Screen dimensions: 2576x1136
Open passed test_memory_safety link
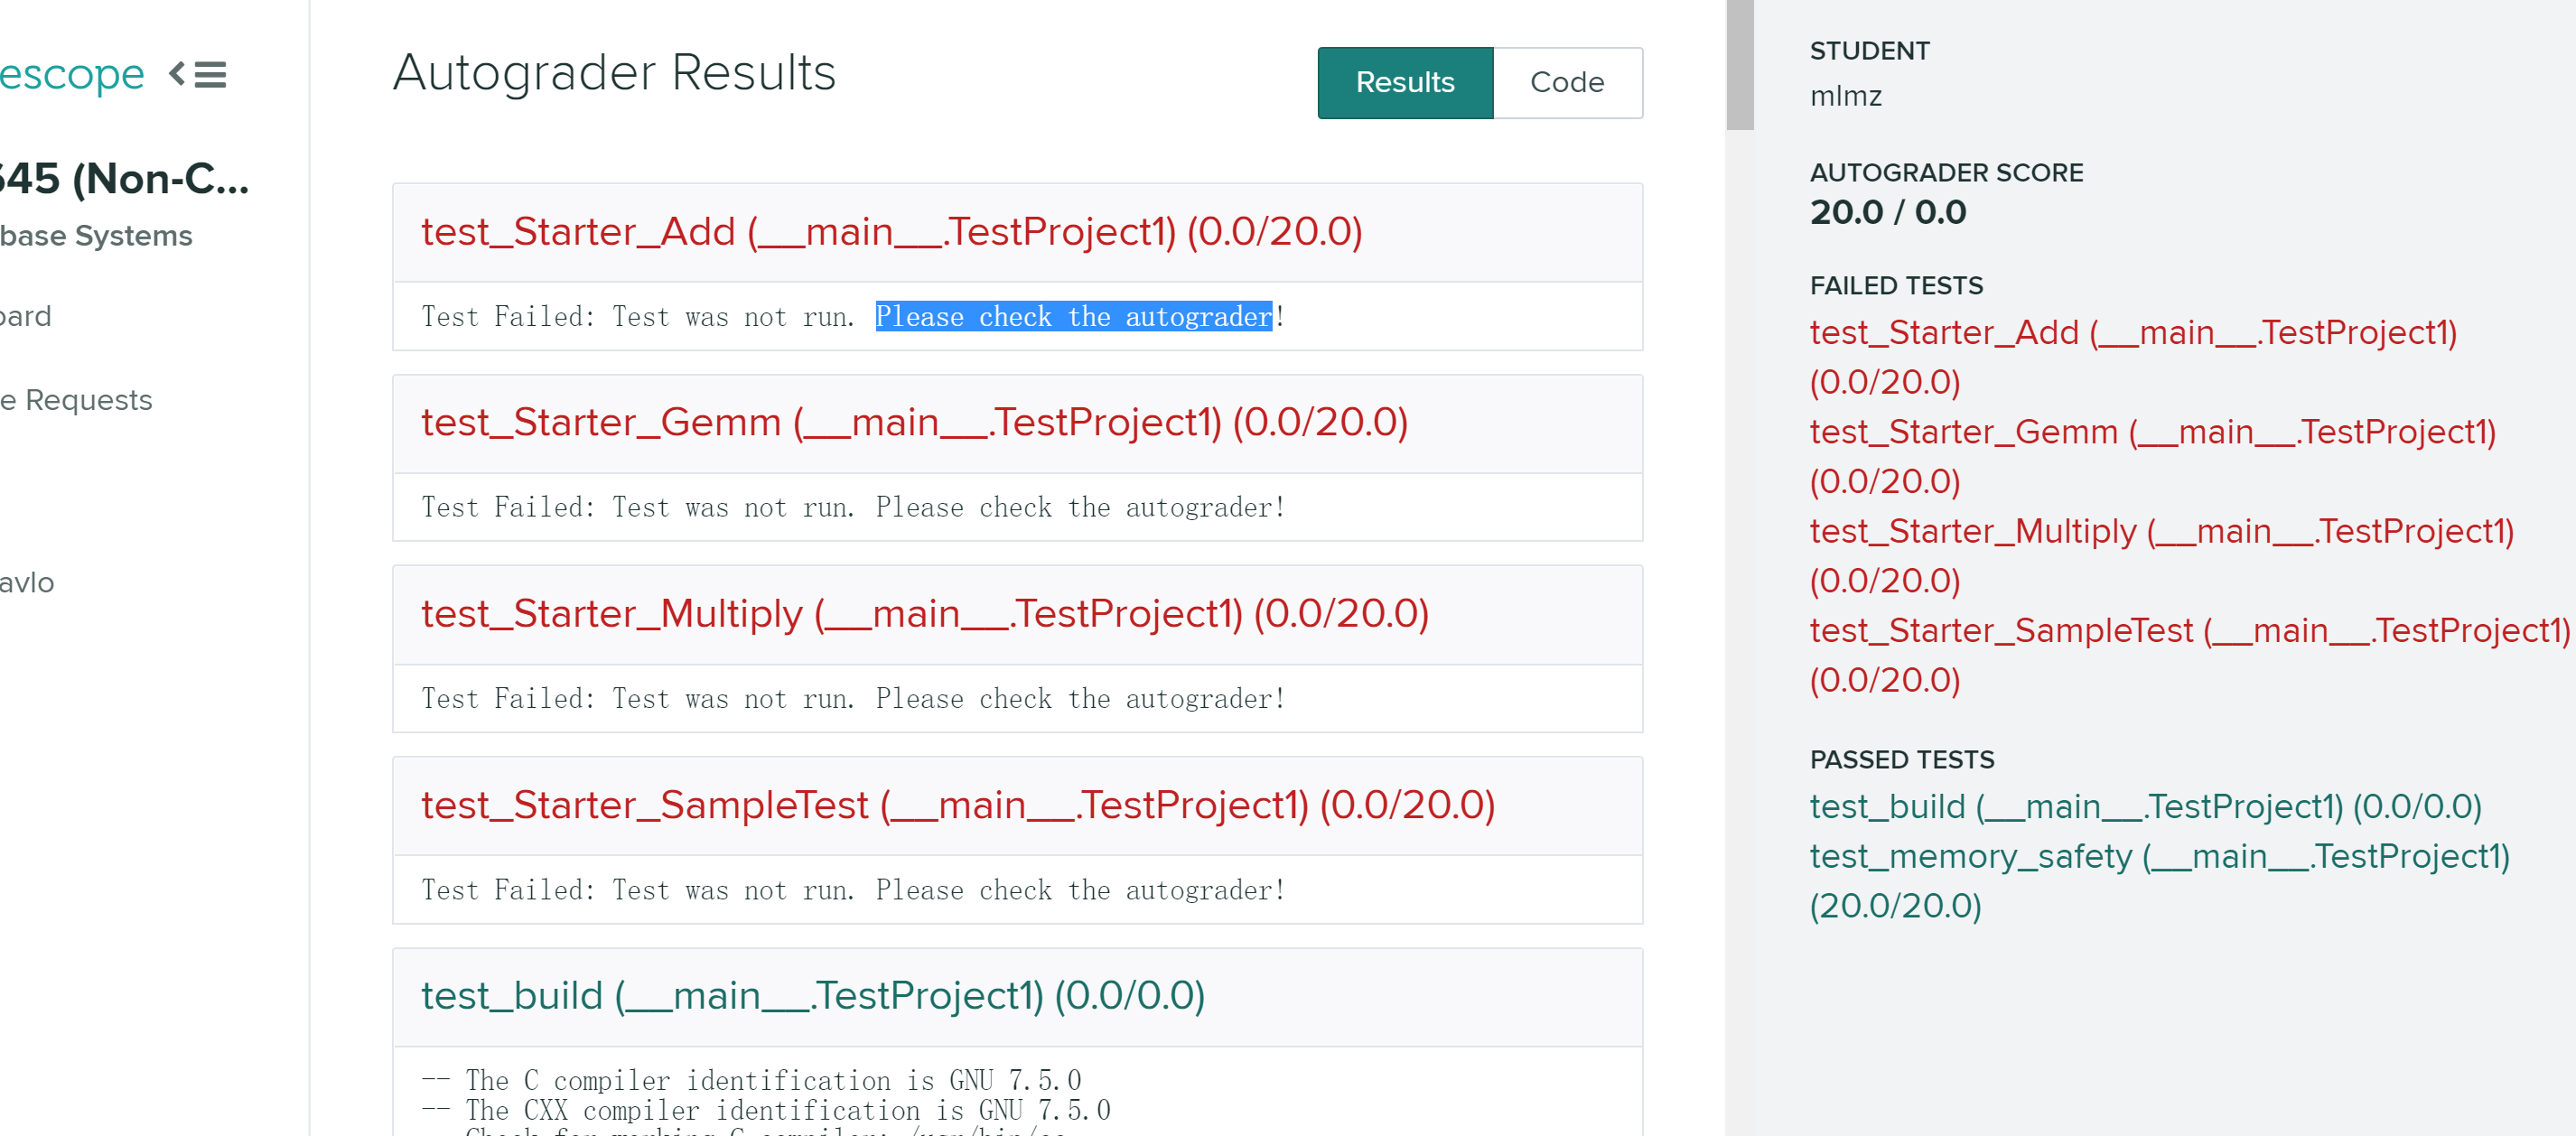2158,857
